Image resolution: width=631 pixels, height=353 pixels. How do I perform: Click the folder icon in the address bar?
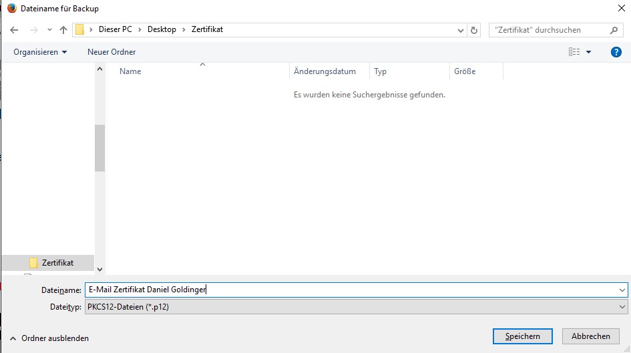pos(79,30)
